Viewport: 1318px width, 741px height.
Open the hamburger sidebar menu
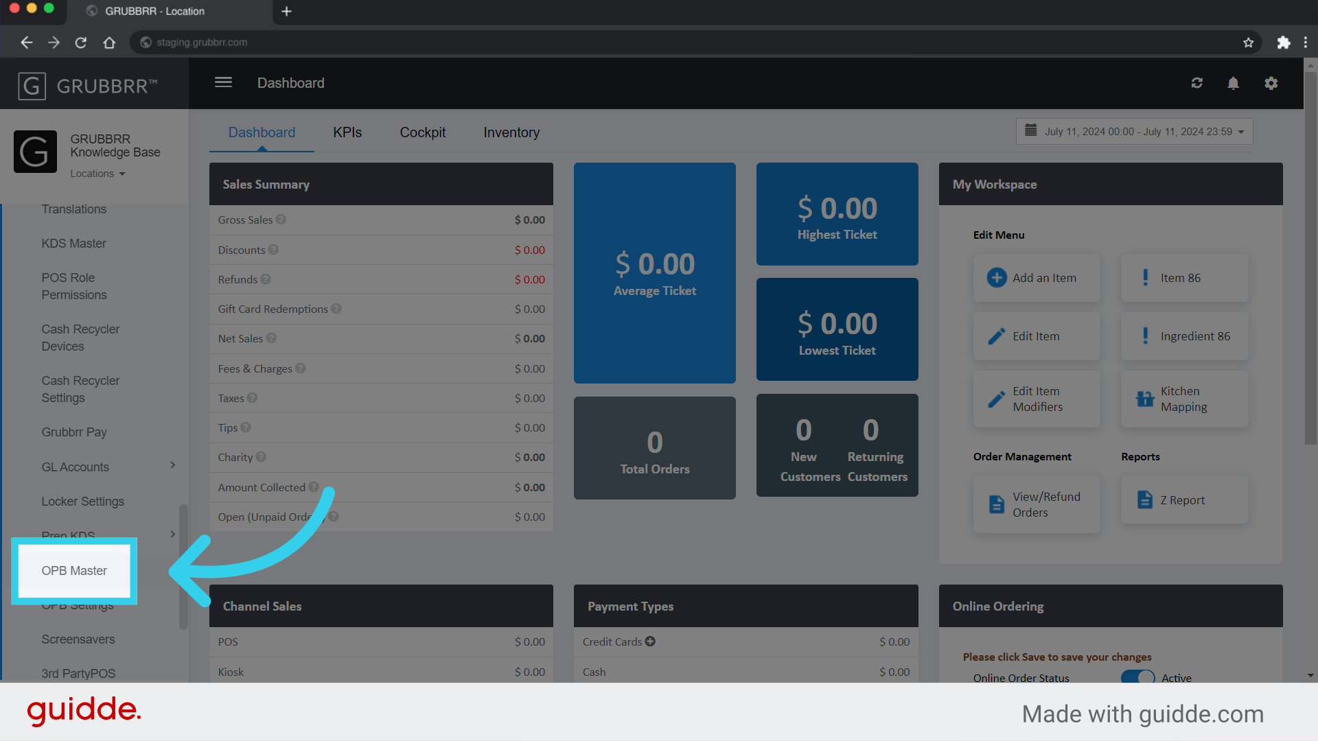(223, 82)
